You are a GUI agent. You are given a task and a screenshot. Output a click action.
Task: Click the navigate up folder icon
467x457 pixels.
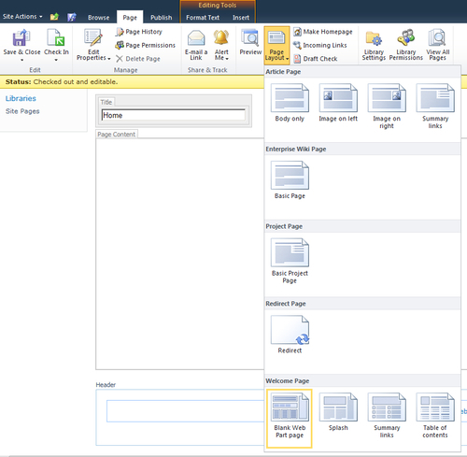pos(54,17)
